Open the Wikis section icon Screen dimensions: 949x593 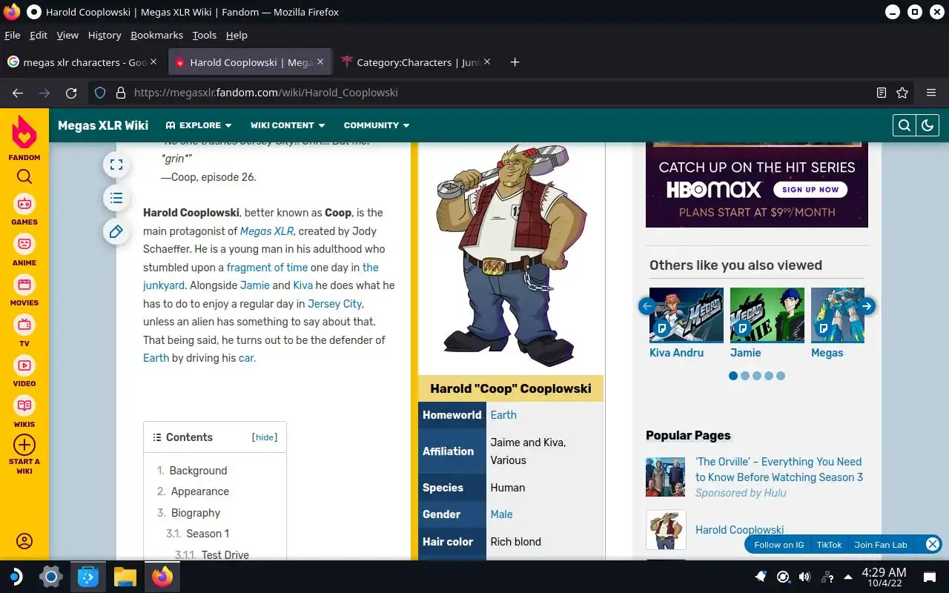point(24,405)
